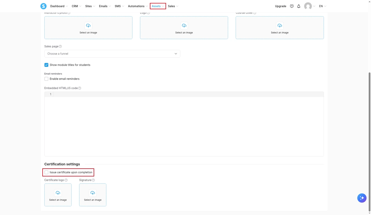371x215 pixels.
Task: Click into the Embedded HTML/JS code editor
Action: 184,124
